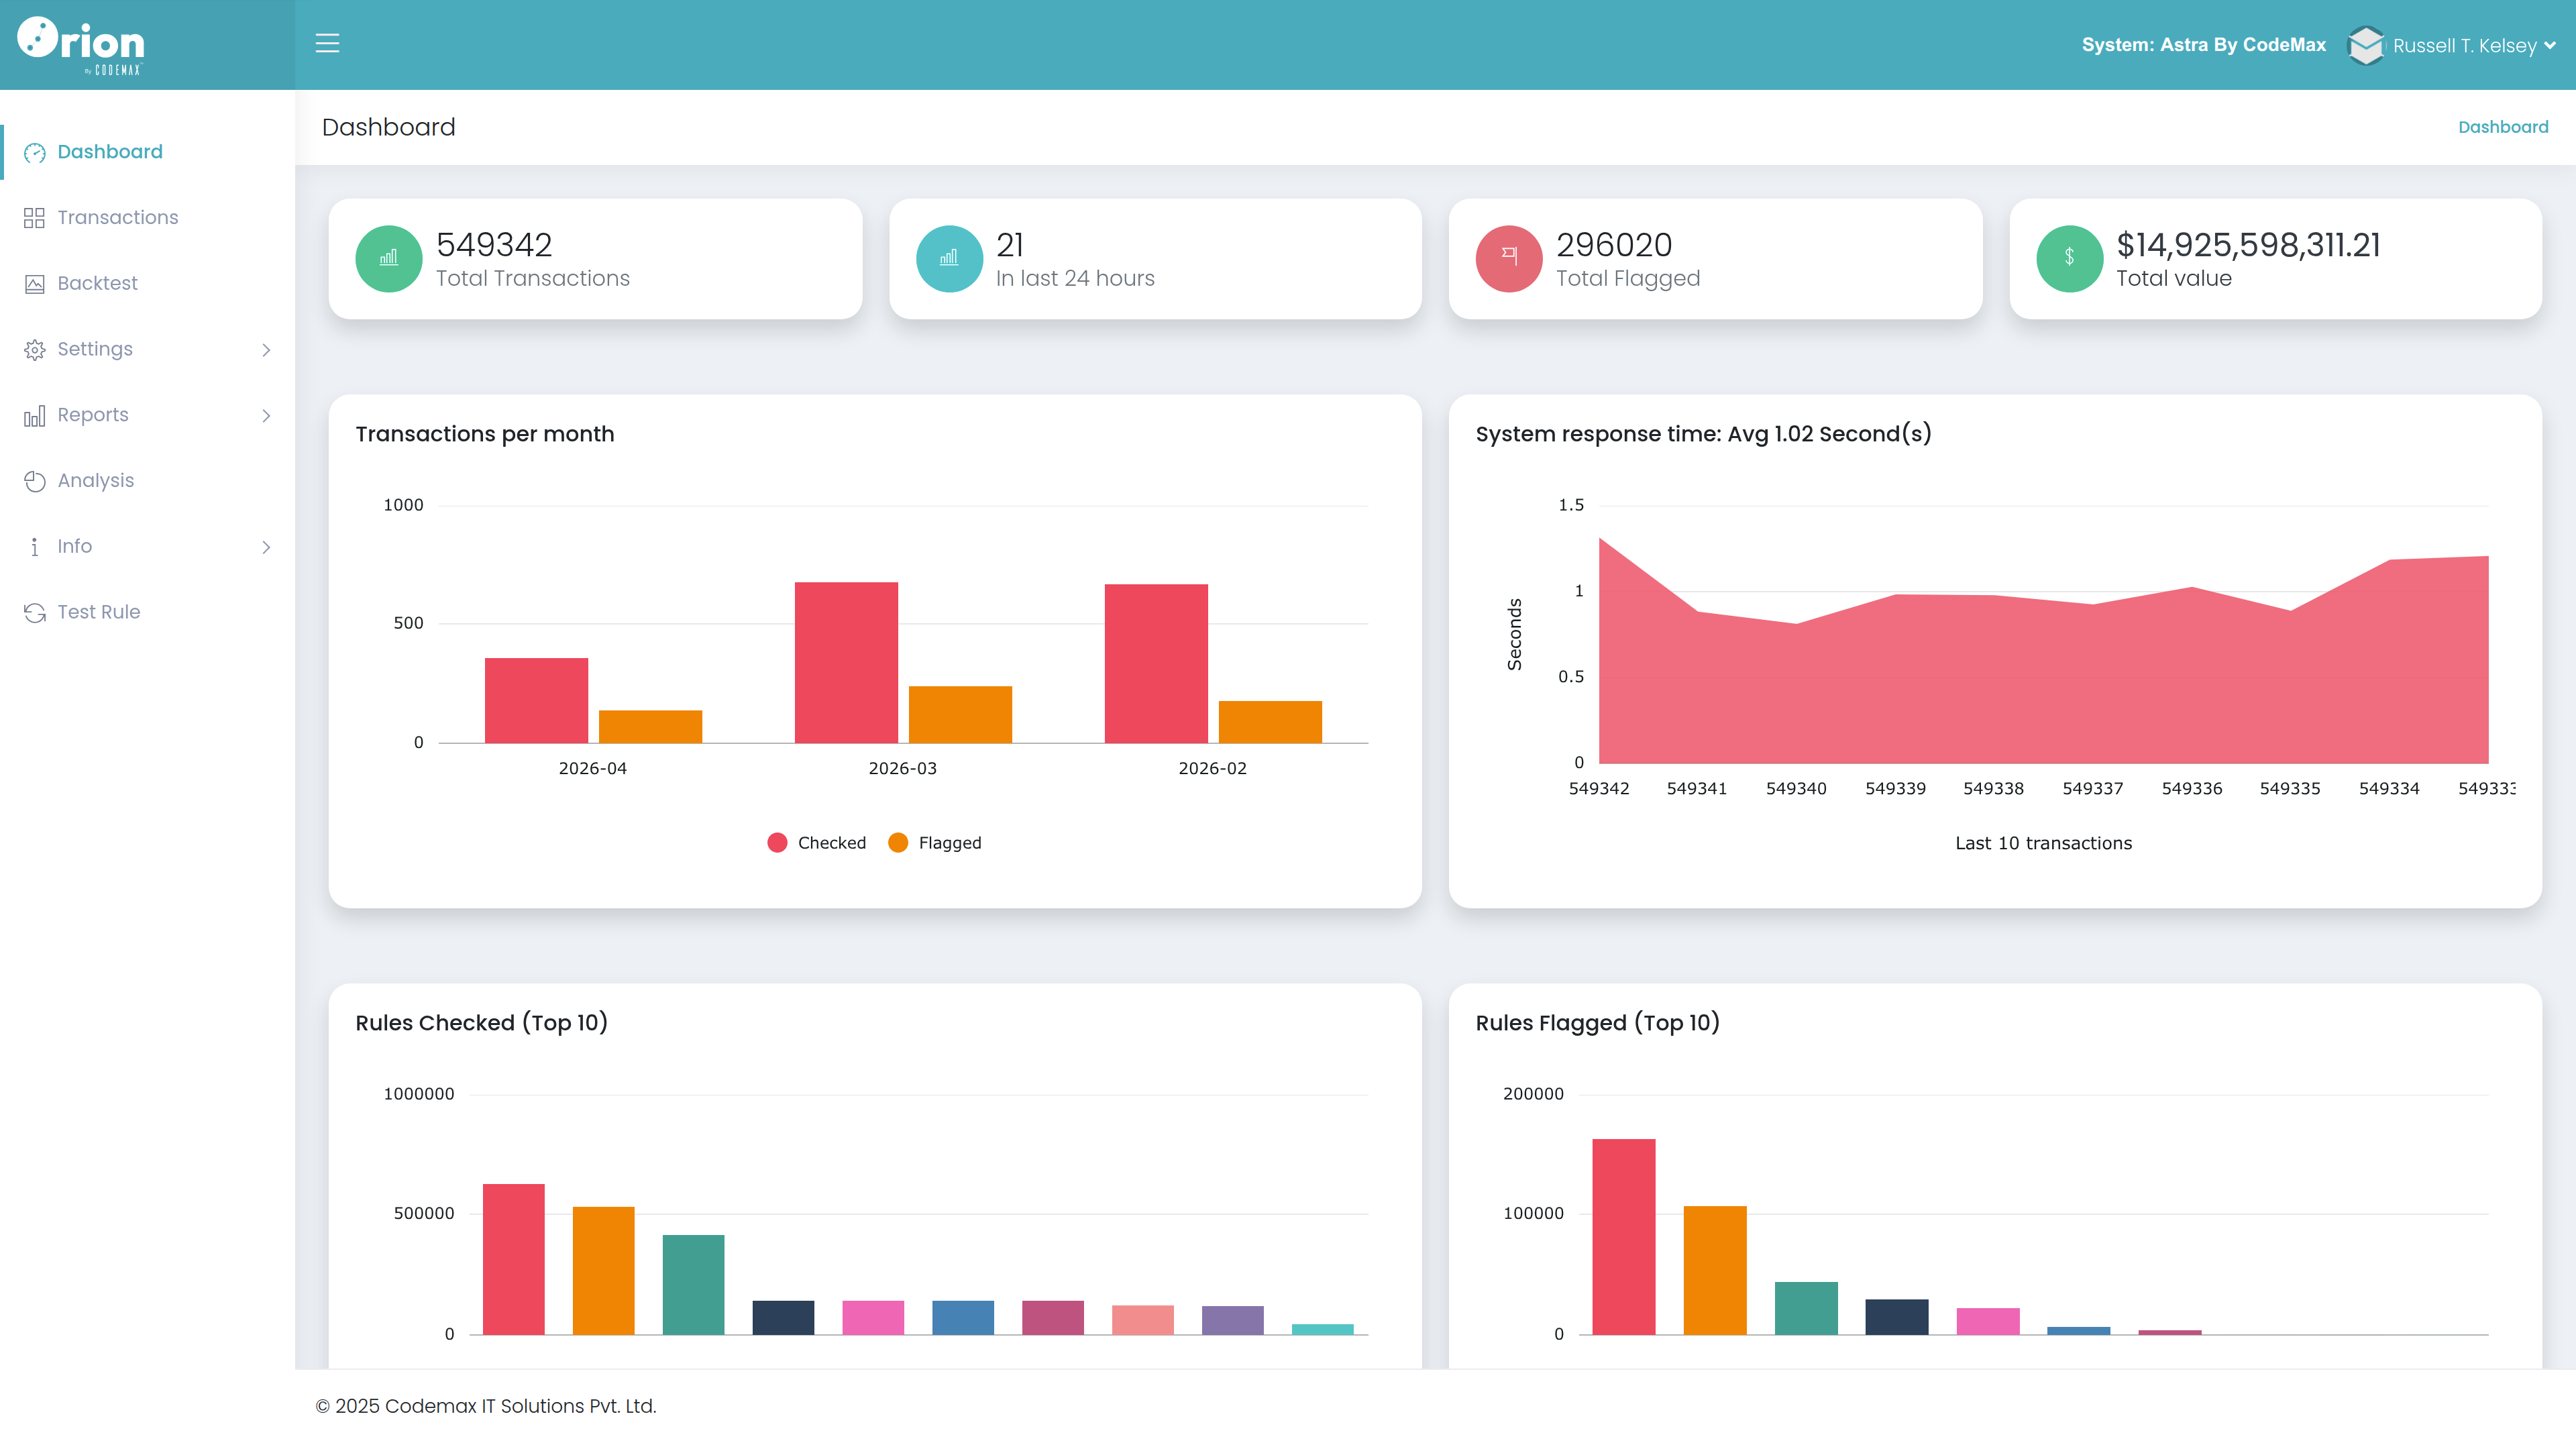This screenshot has height=1449, width=2576.
Task: Click the Rules Flagged (Top 10) title
Action: 1598,1023
